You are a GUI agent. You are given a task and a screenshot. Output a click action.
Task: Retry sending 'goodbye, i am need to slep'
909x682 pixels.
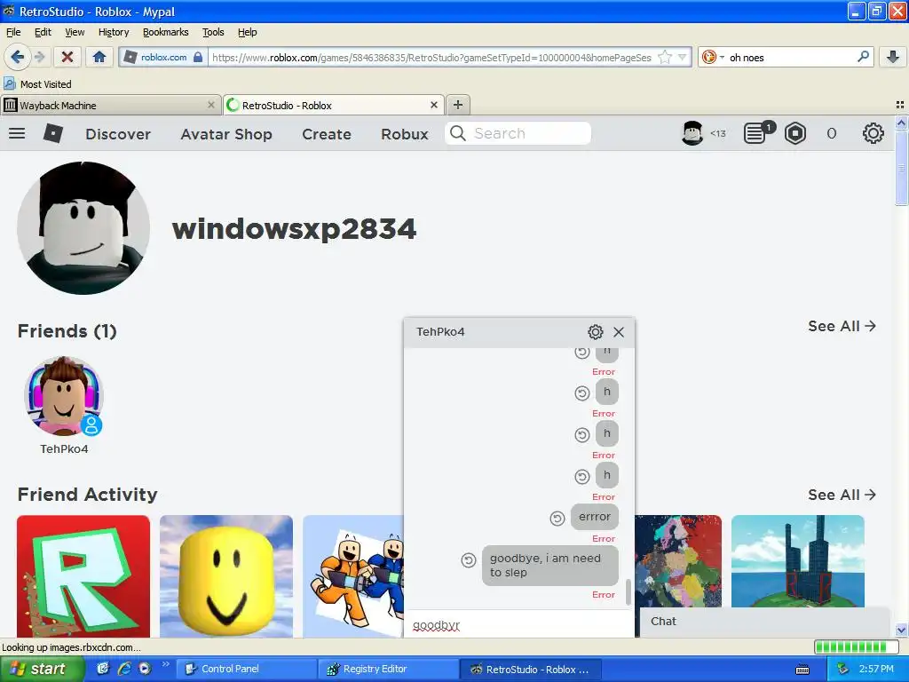pos(469,560)
